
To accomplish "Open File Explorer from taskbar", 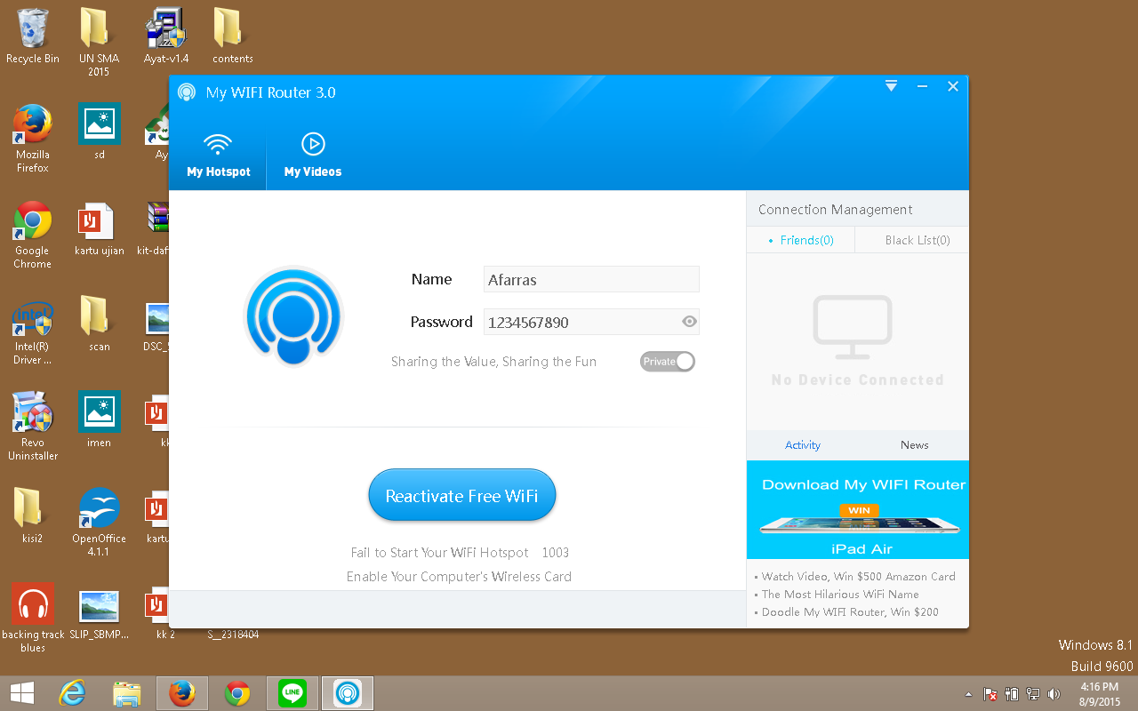I will 127,692.
